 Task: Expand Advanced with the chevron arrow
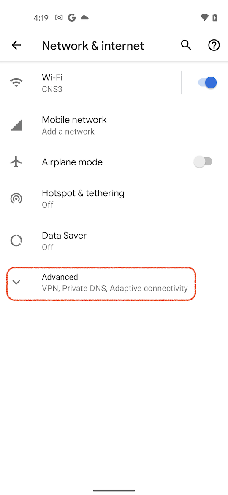16,282
